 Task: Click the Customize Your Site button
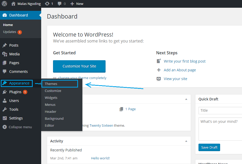[x=79, y=66]
